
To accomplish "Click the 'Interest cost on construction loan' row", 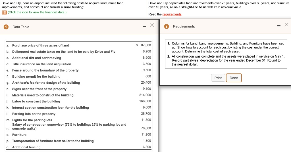I will 50,108.
